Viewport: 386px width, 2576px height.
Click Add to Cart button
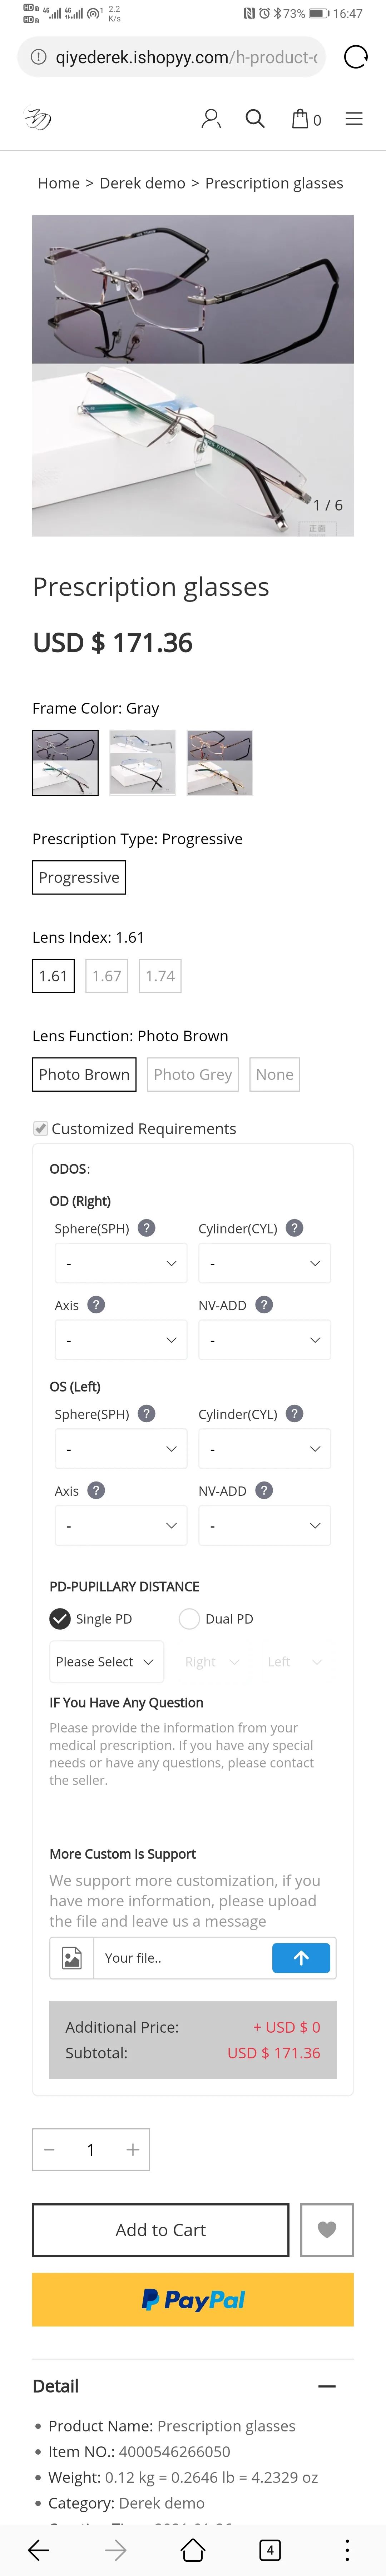pos(161,2229)
